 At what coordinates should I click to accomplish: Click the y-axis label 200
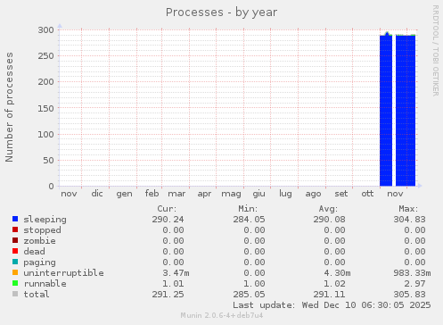click(x=45, y=82)
